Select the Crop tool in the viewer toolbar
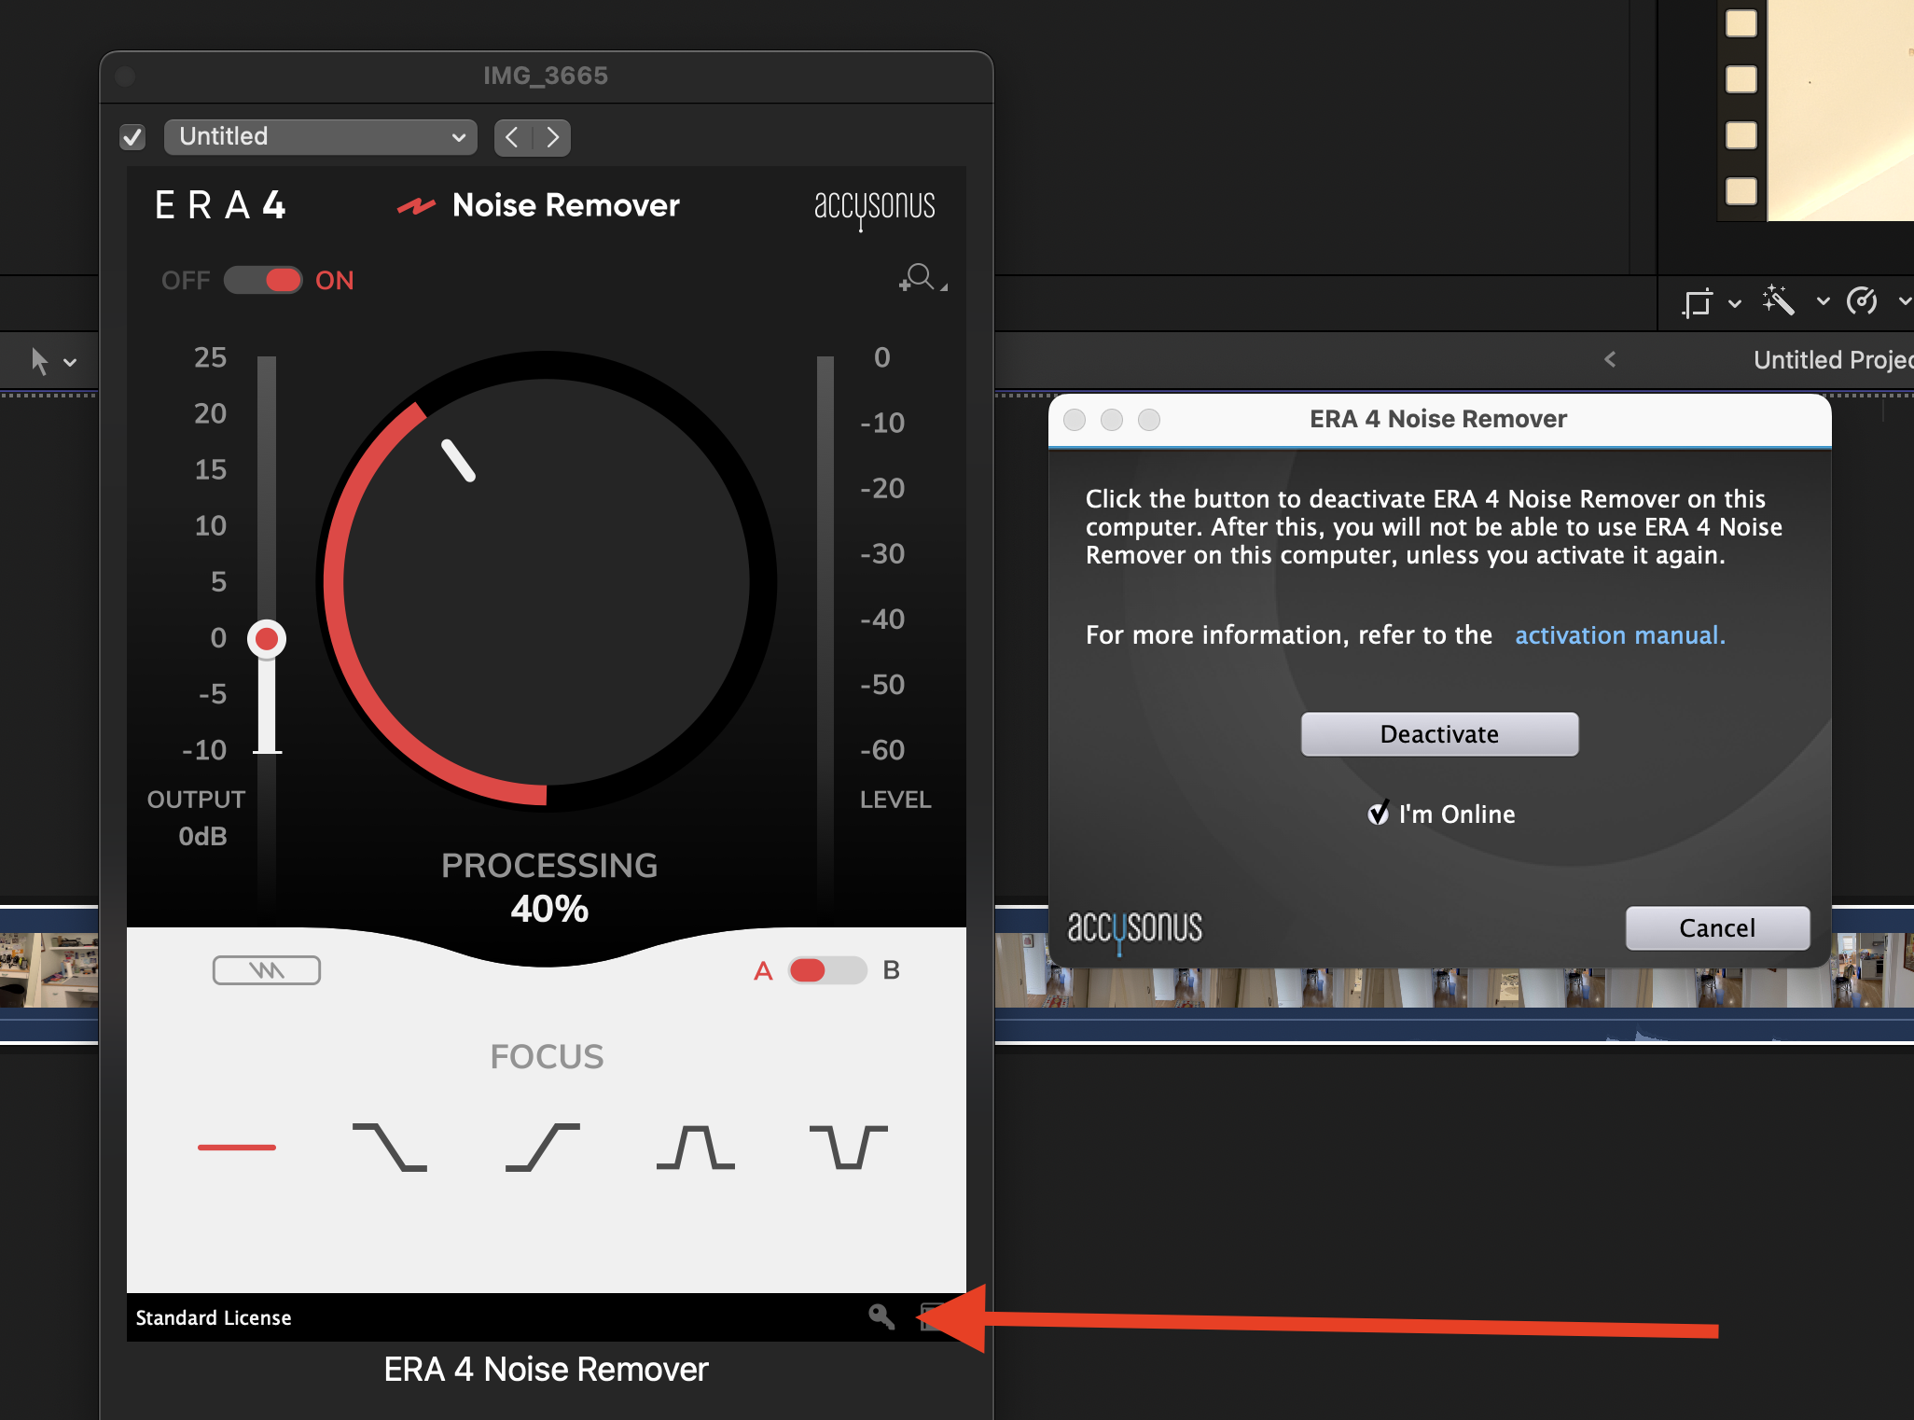 coord(1700,301)
